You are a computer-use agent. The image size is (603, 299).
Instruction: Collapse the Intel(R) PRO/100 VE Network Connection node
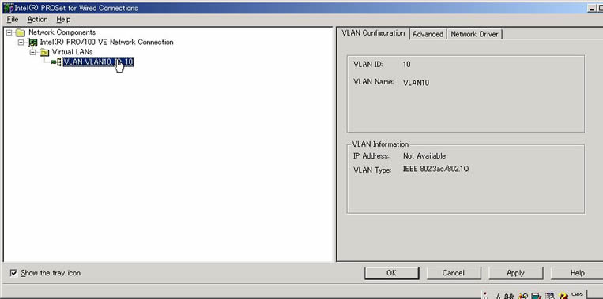(21, 43)
